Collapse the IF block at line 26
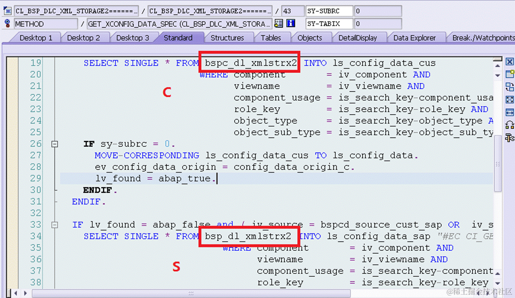Viewport: 515px width, 298px height. click(x=54, y=144)
